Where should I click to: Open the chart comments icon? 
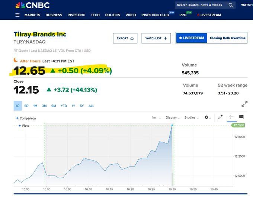click(x=241, y=117)
